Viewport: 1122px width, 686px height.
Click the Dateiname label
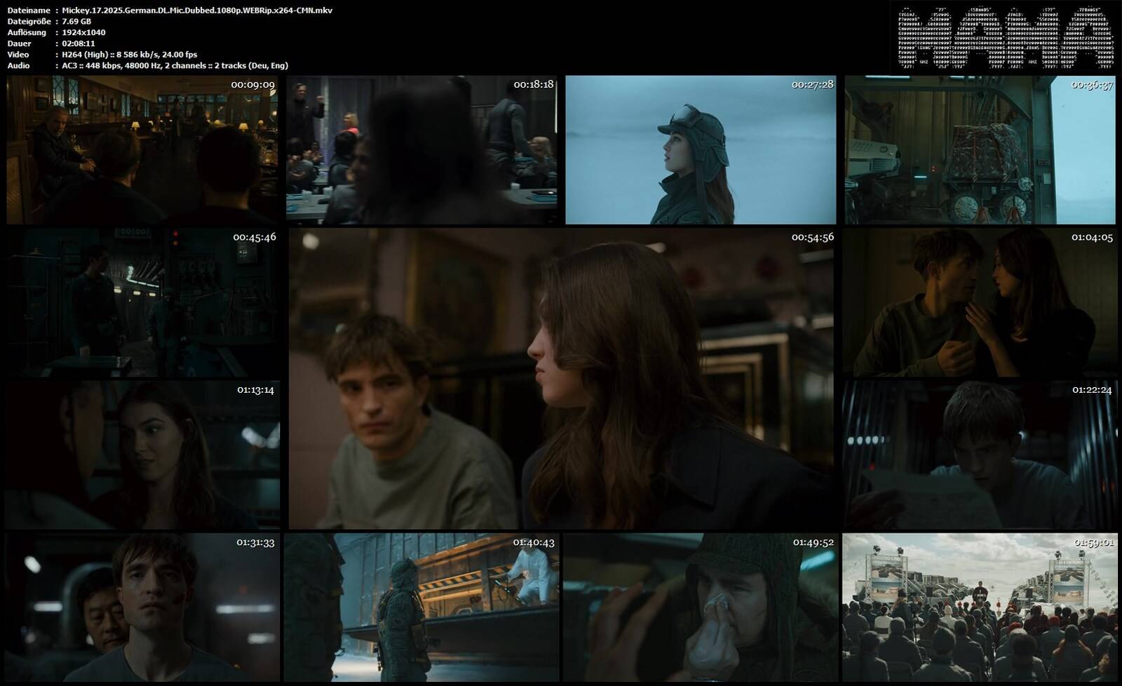pos(29,11)
